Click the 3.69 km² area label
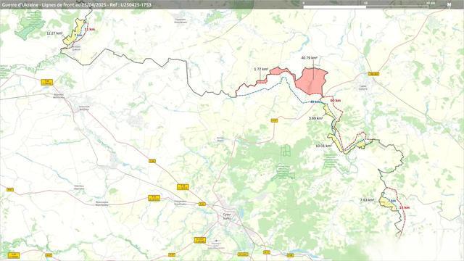 point(316,118)
